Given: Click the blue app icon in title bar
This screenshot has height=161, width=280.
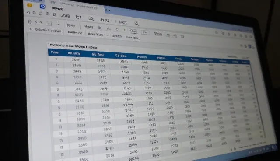Looking at the screenshot, I should click(x=42, y=7).
